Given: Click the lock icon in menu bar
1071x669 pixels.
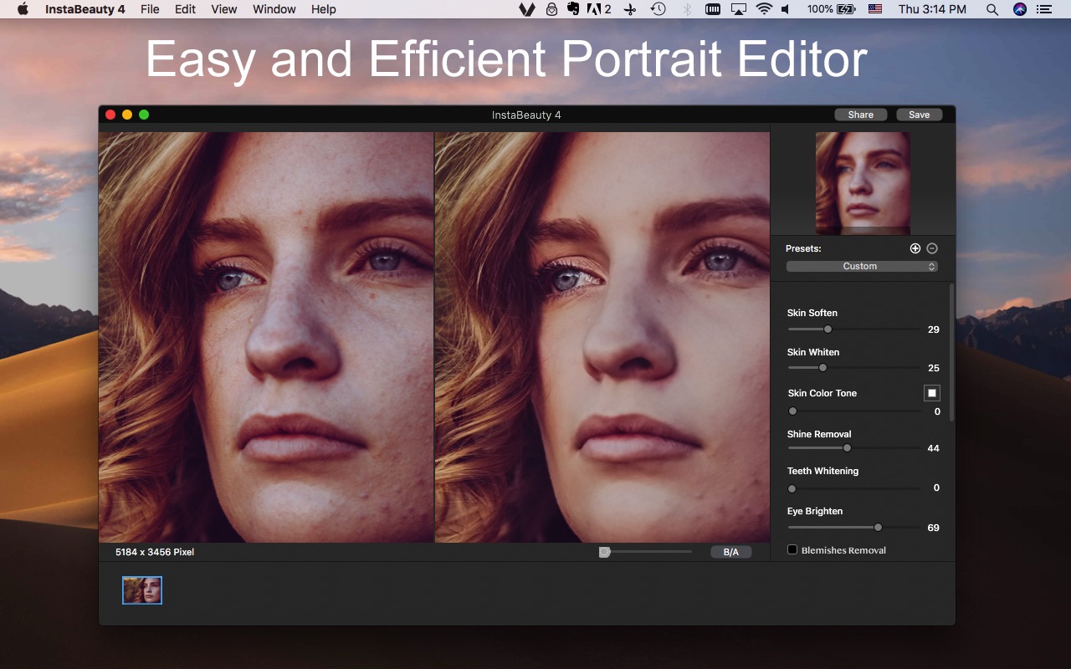Looking at the screenshot, I should [x=551, y=9].
